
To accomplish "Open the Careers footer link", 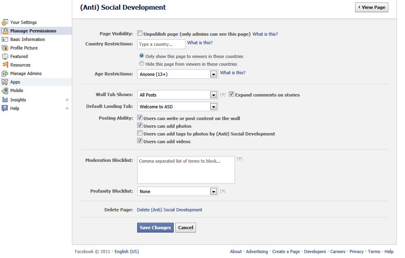I will 338,252.
